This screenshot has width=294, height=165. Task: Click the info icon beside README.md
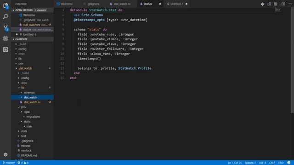point(18,155)
